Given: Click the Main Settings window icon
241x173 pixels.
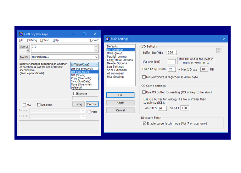Looking at the screenshot, I should pos(107,39).
